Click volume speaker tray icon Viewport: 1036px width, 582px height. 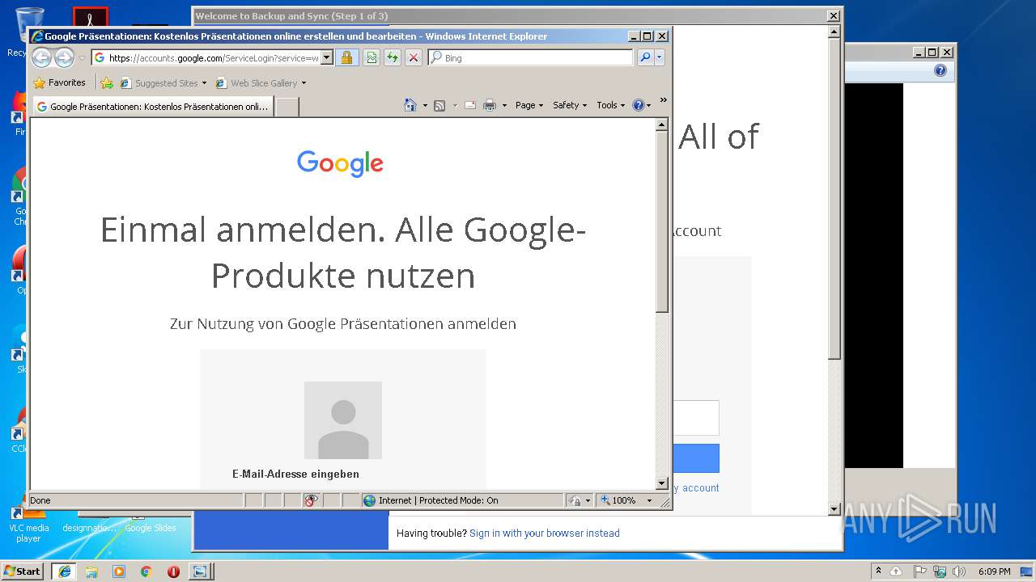959,571
